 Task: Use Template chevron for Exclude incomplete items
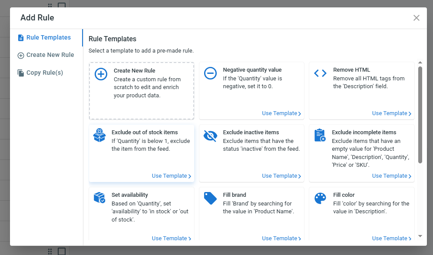(x=410, y=176)
